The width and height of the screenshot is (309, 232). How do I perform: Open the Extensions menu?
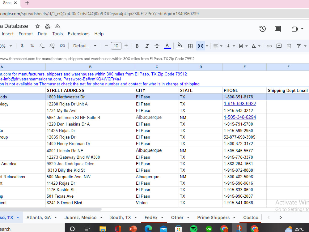tap(78, 34)
